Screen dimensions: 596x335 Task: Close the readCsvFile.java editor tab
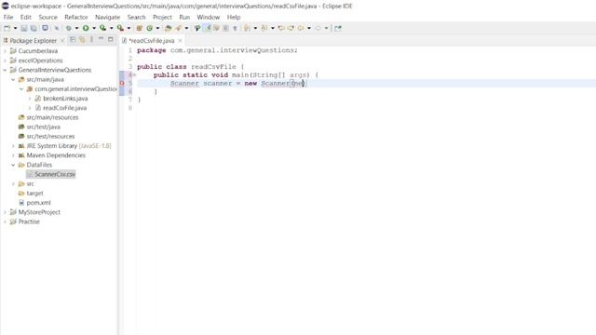point(180,41)
